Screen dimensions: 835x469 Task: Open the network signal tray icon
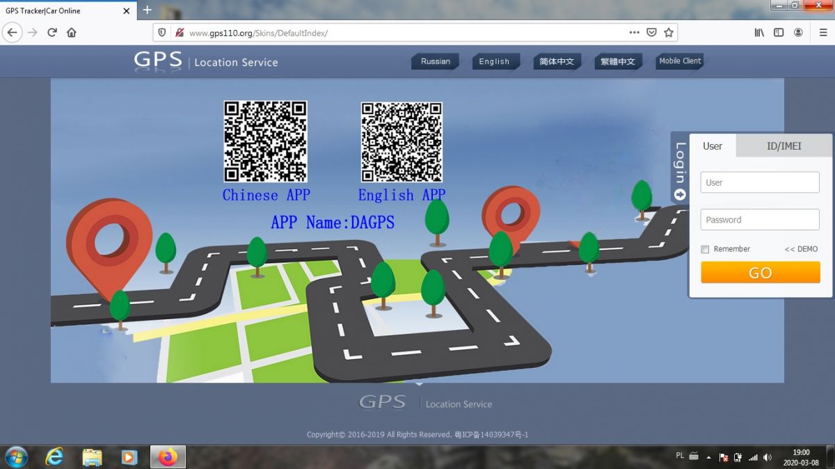point(753,457)
